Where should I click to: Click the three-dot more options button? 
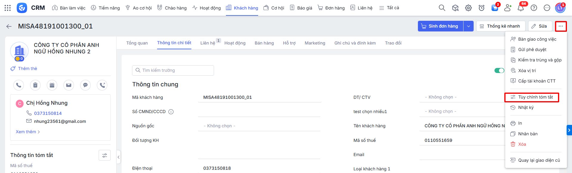click(561, 26)
